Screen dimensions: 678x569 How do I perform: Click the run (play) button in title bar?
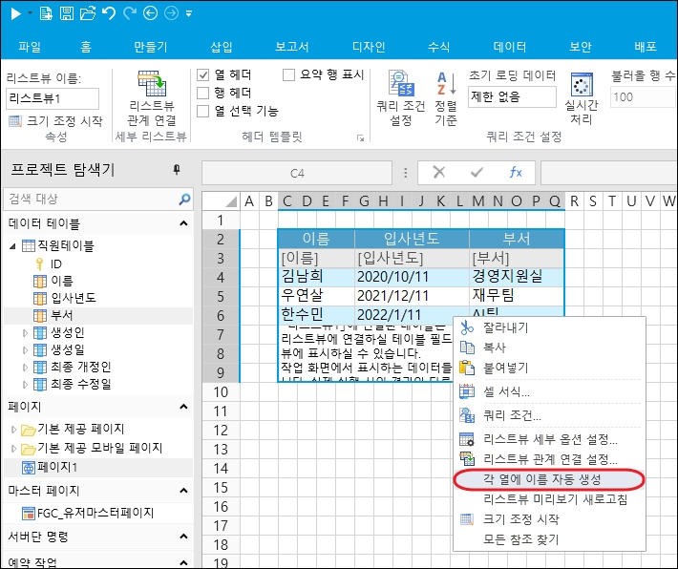(x=15, y=13)
